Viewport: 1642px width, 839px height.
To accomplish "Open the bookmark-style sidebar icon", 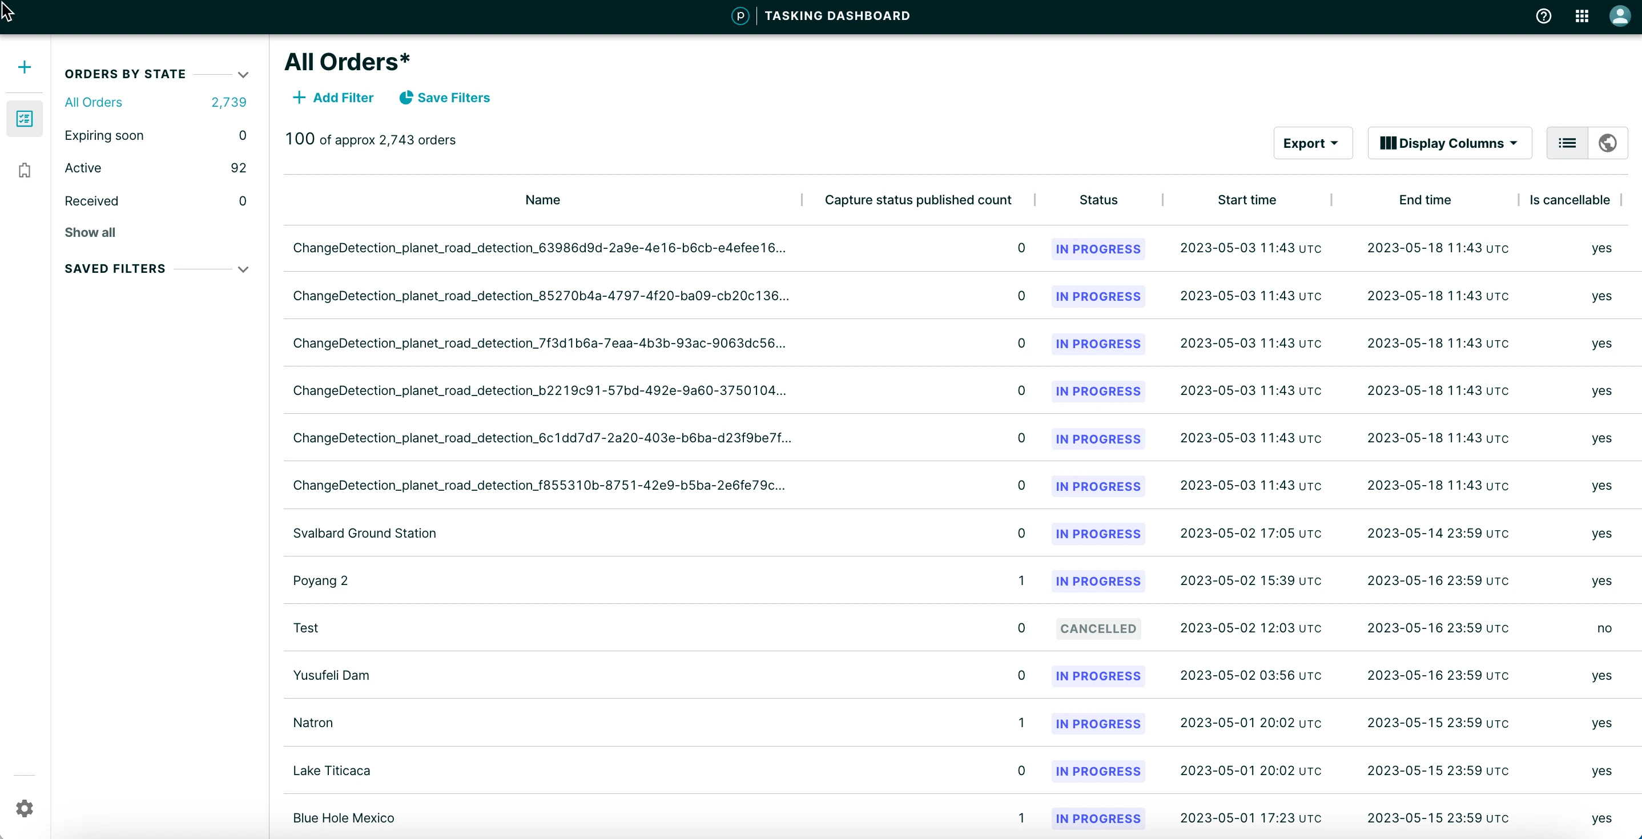I will 24,170.
